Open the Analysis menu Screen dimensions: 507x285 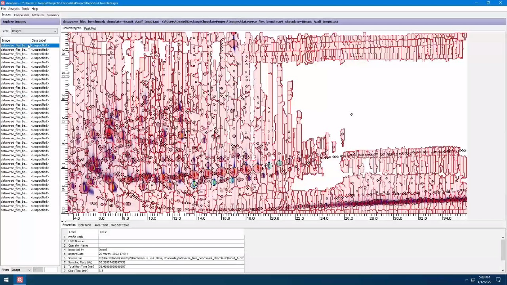pos(13,9)
